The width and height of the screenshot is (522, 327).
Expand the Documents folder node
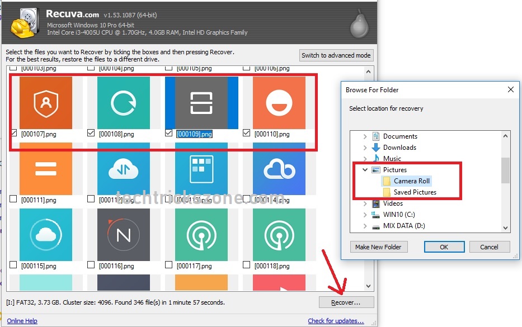coord(365,136)
